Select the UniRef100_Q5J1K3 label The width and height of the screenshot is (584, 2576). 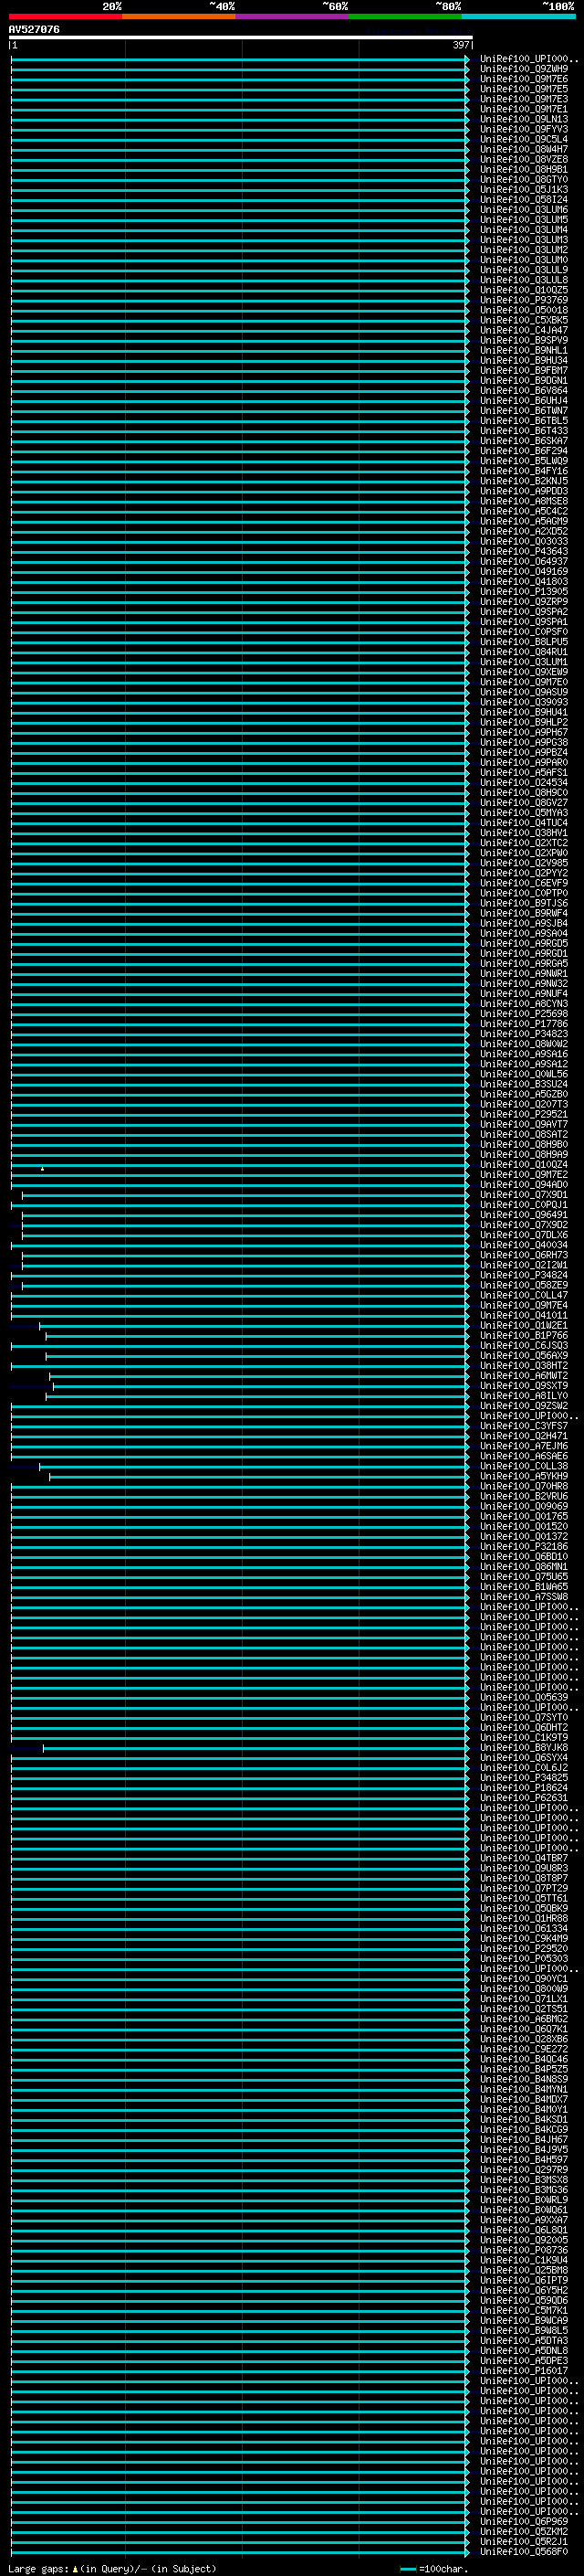point(523,189)
